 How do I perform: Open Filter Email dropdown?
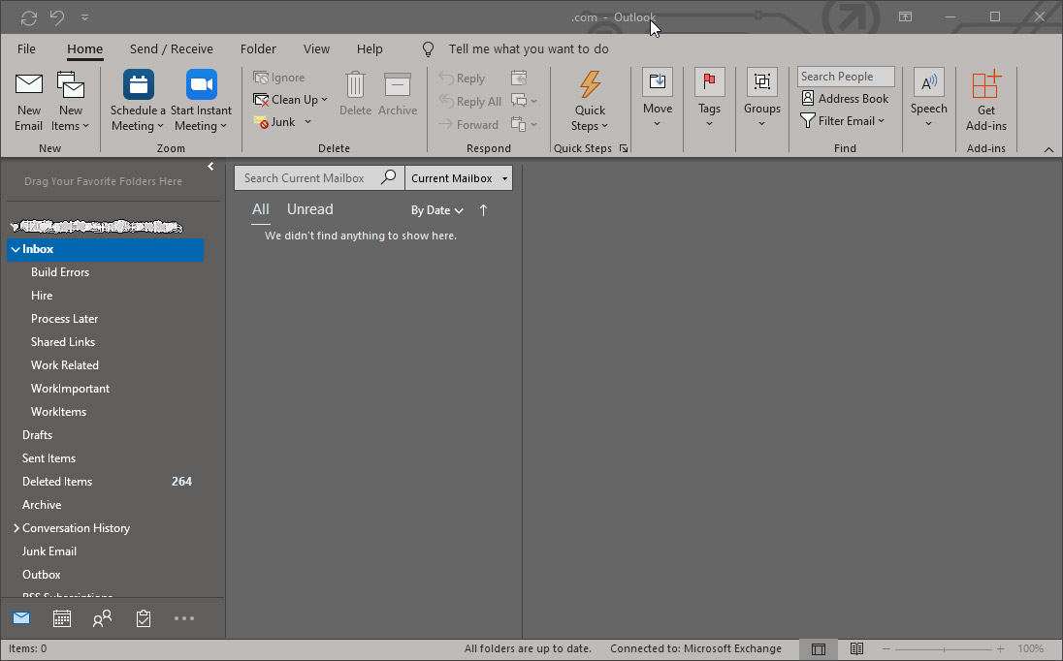843,120
